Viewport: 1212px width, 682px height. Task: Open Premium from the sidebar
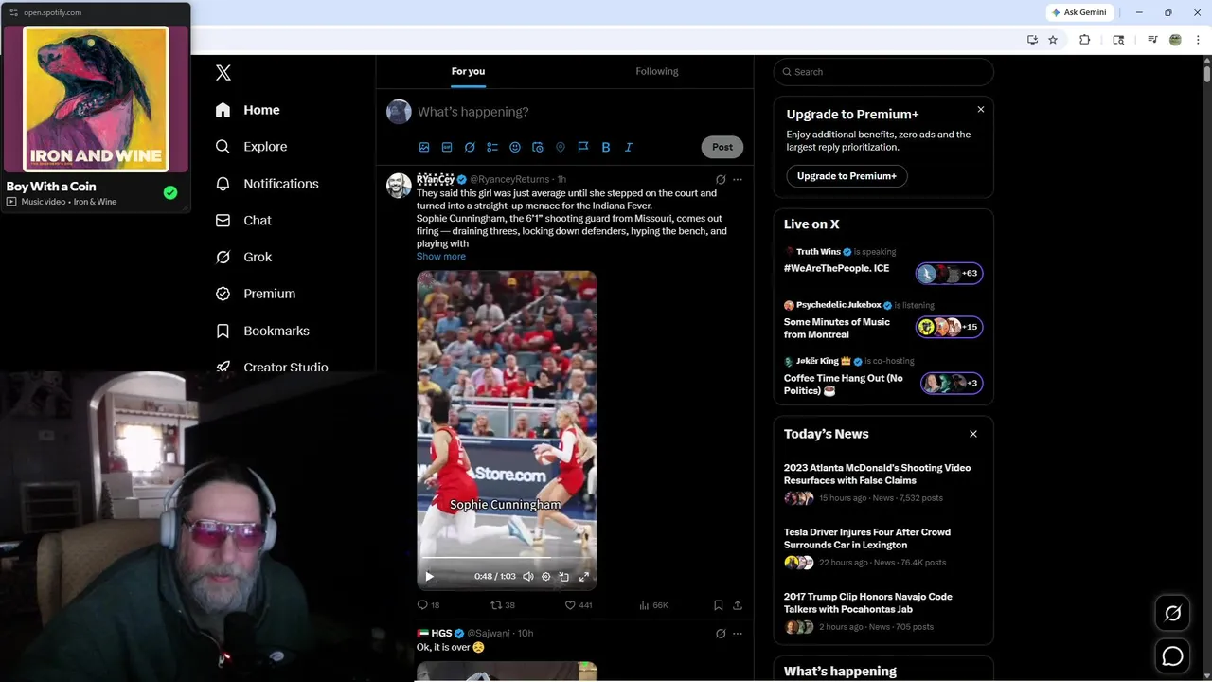[256, 294]
